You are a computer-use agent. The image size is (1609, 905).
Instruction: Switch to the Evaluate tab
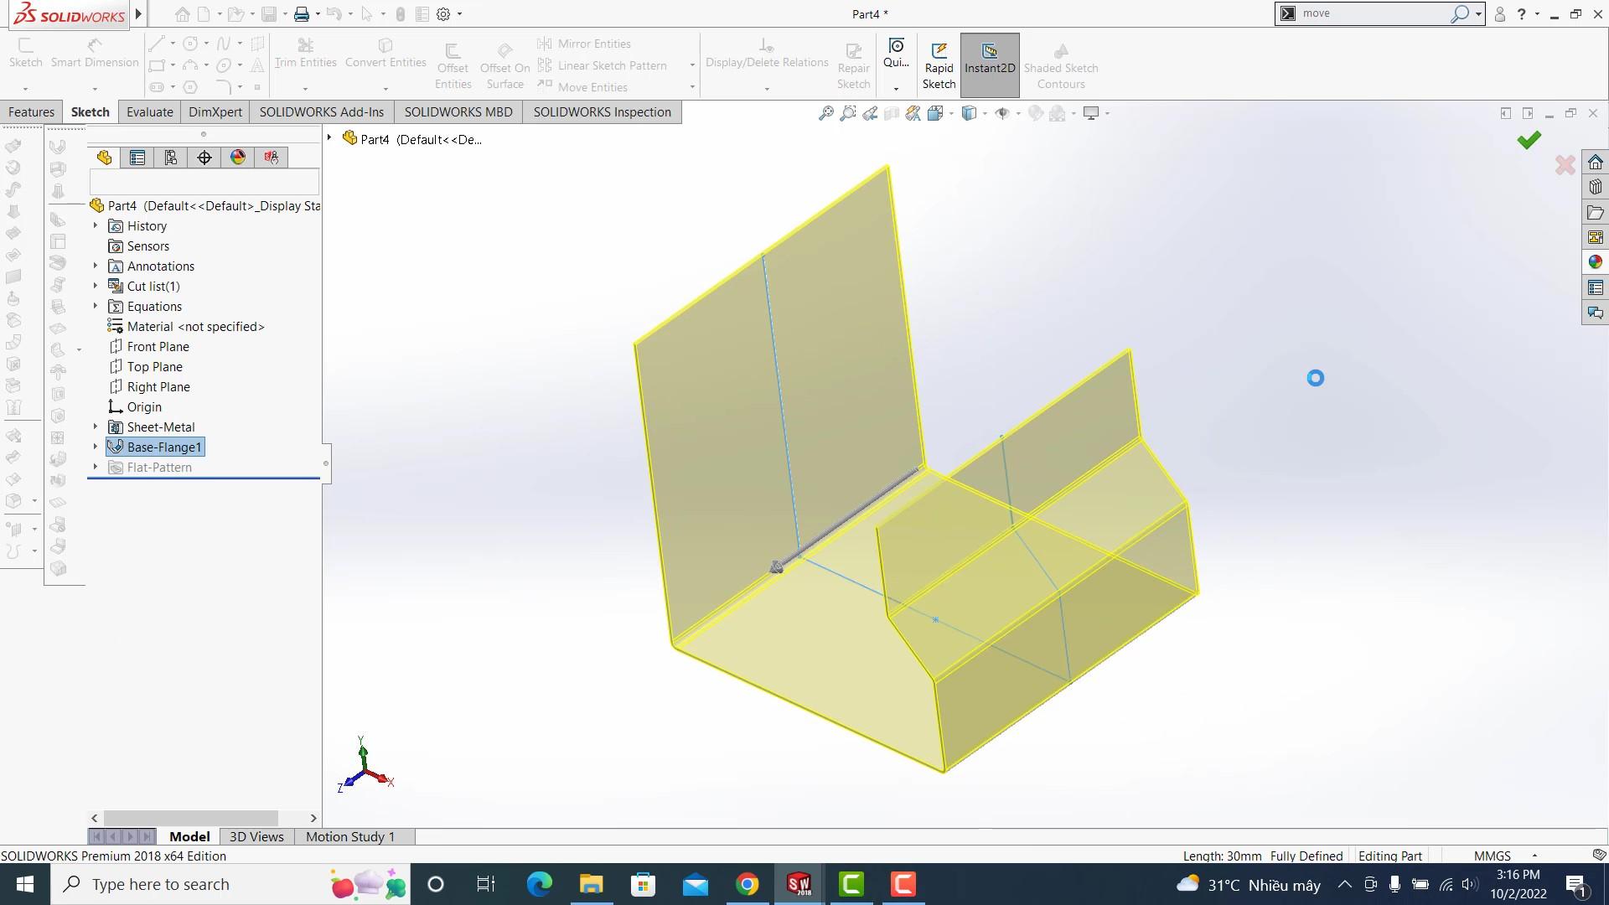(149, 112)
